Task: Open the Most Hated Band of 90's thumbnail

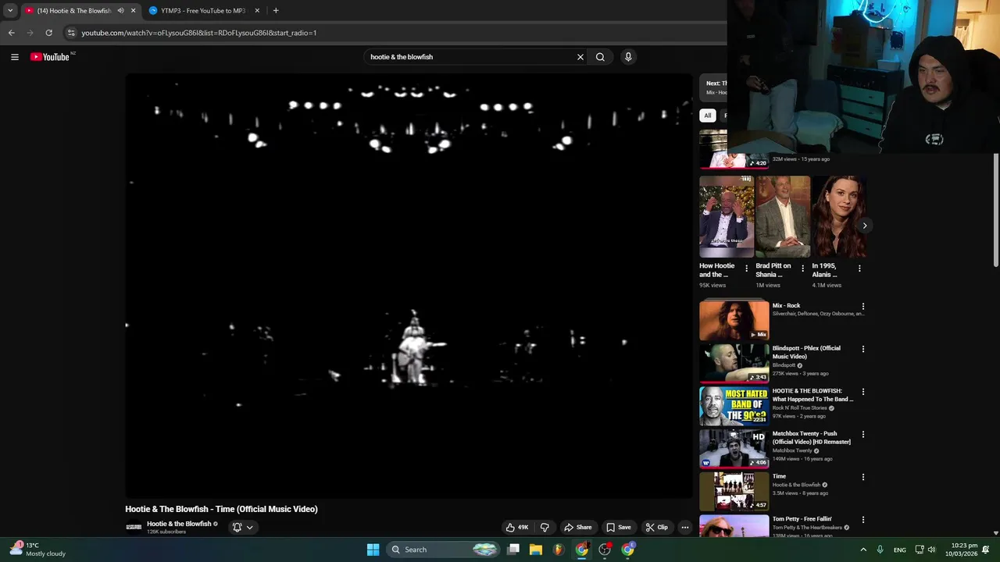Action: point(734,406)
